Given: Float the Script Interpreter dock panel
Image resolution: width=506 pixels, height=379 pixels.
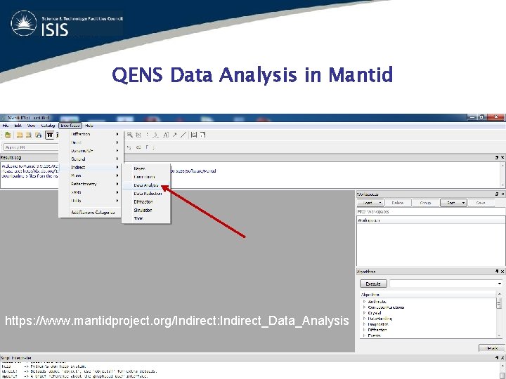Looking at the screenshot, I should 497,358.
